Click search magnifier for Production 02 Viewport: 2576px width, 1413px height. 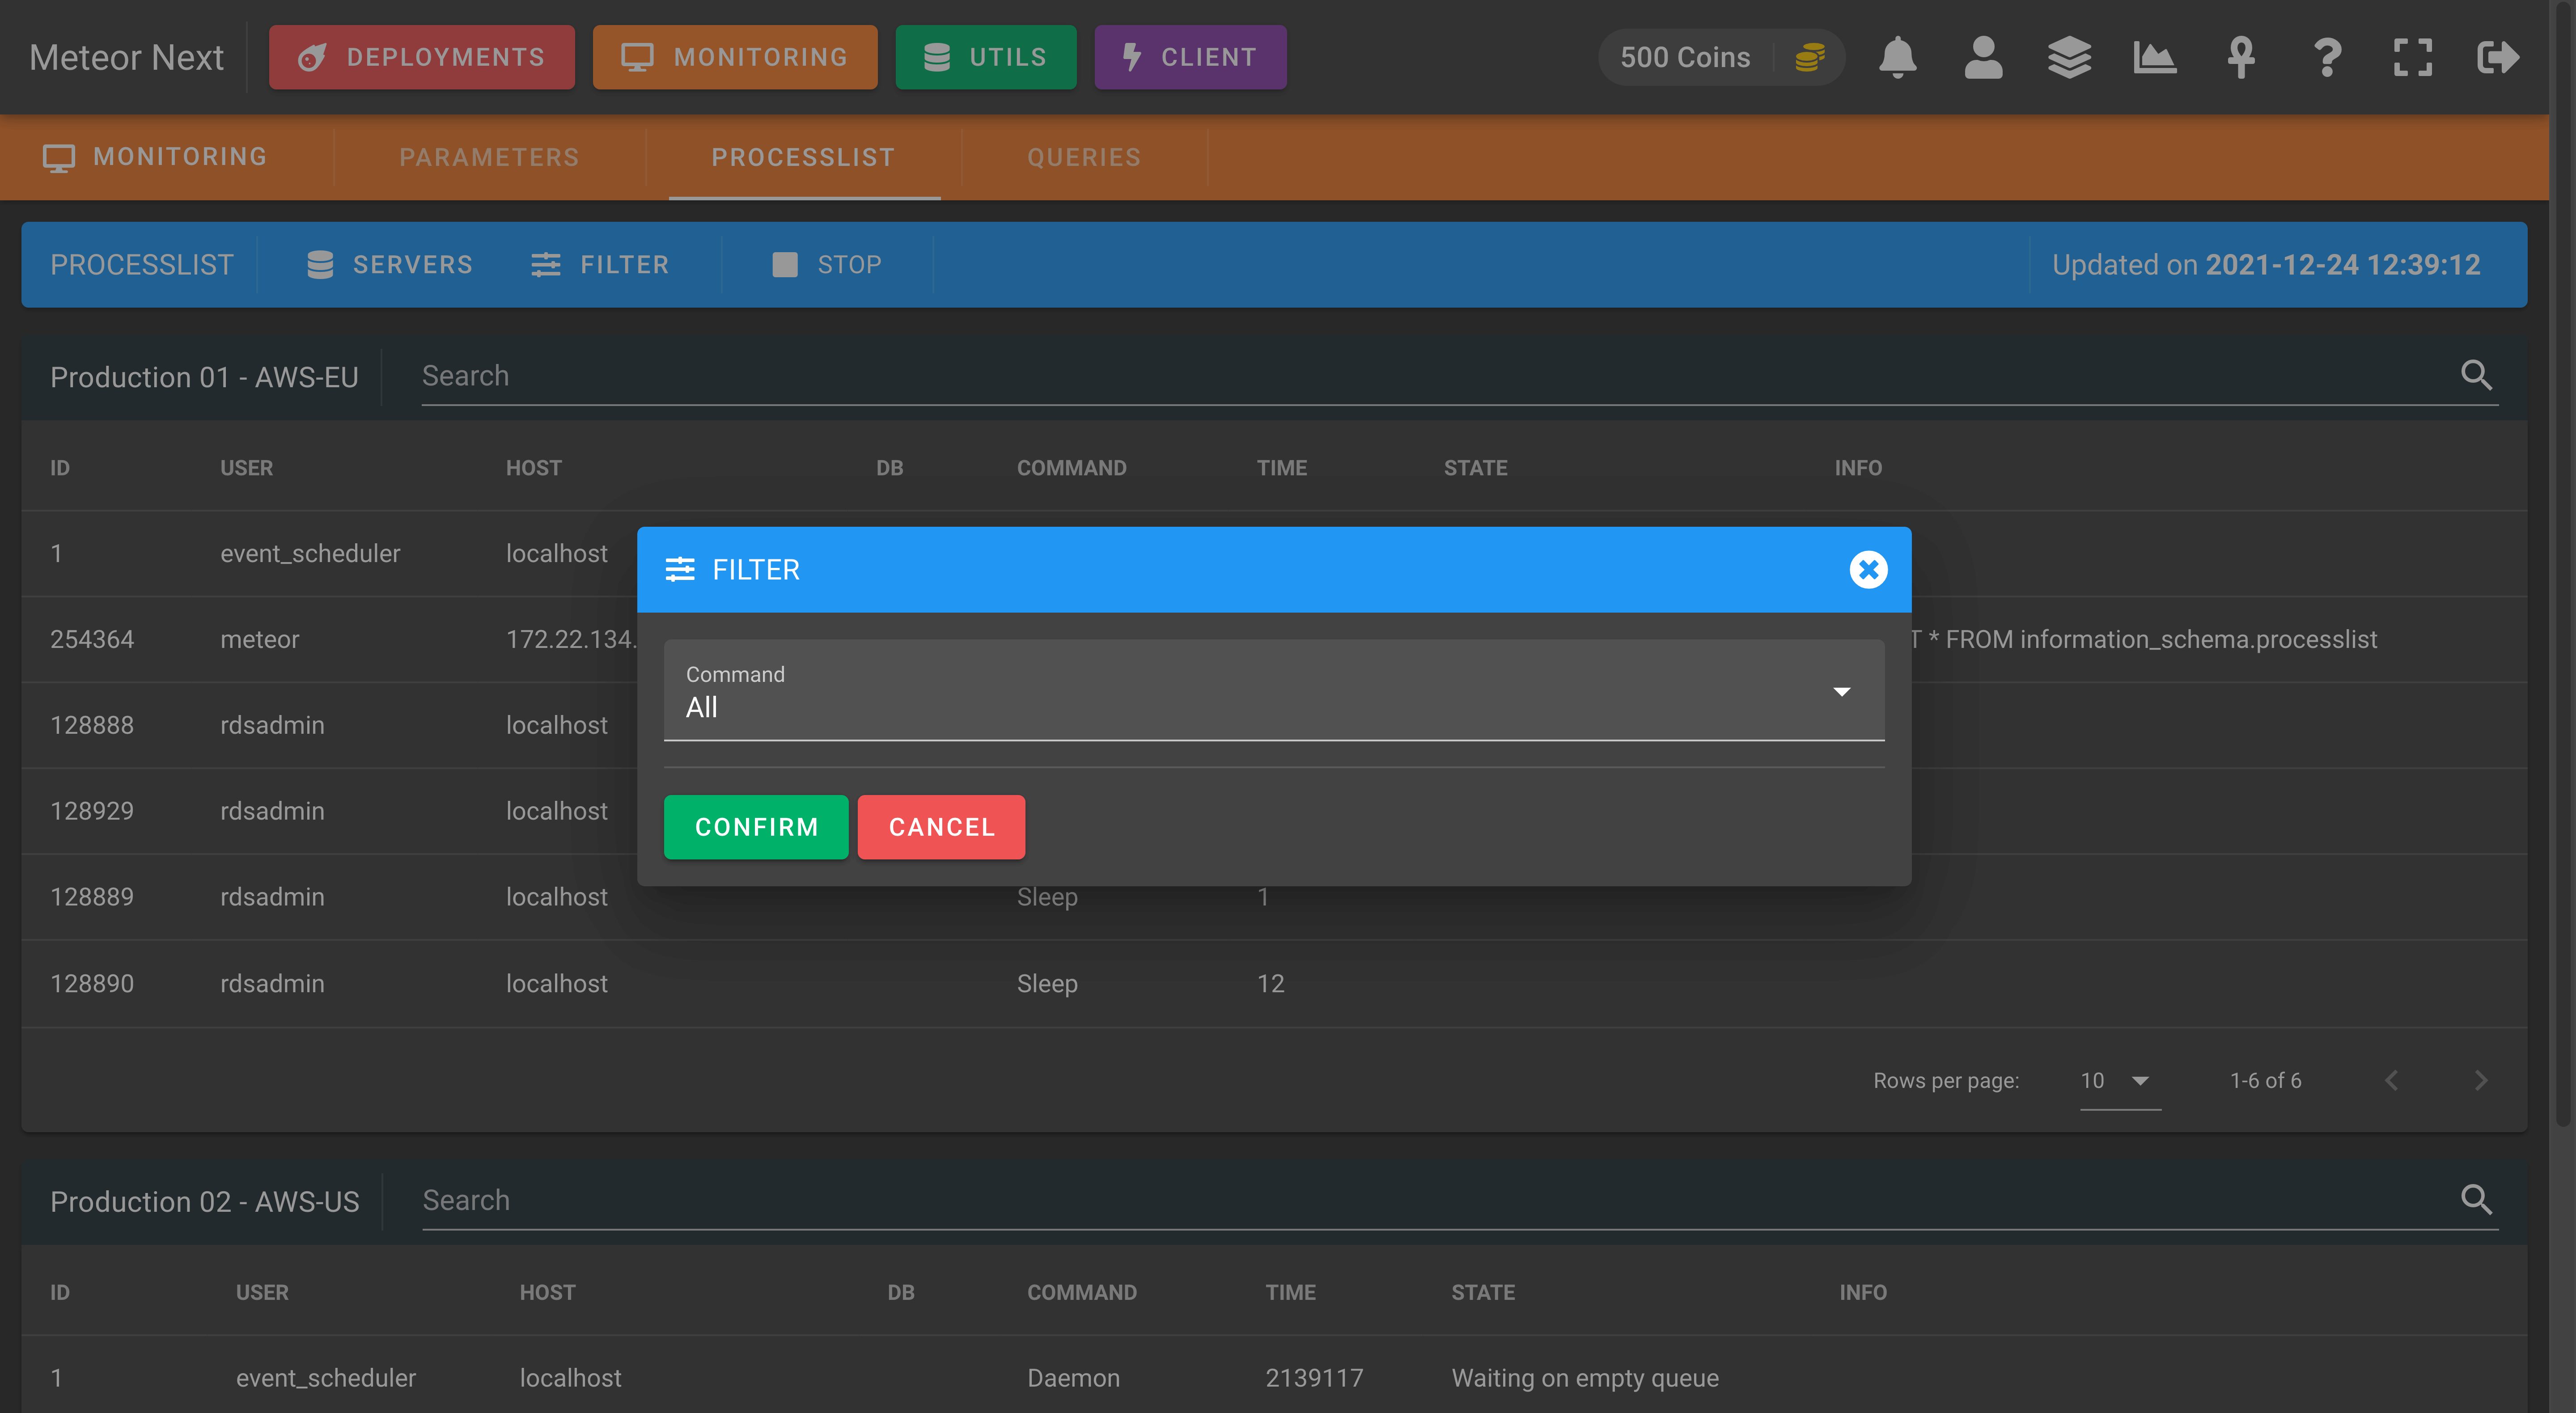[x=2476, y=1199]
